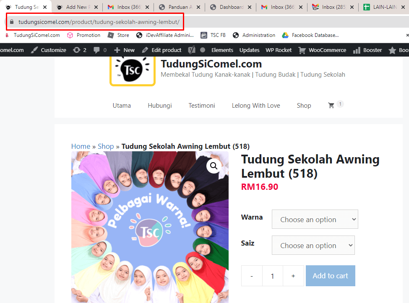Open the TSC FB bookmark
This screenshot has width=409, height=303.
point(213,35)
